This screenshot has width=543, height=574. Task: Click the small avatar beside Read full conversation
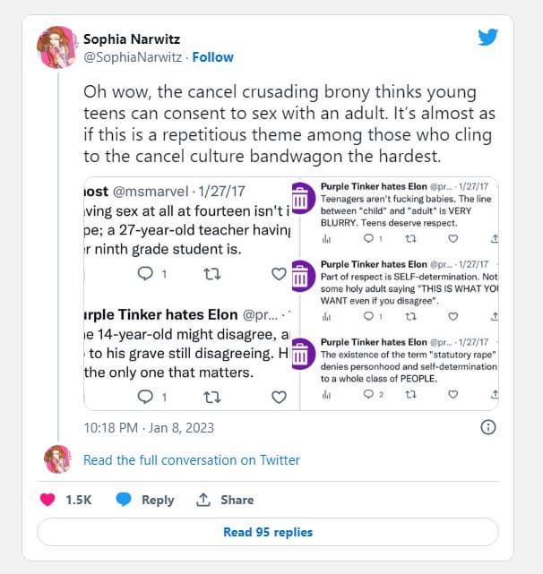57,459
